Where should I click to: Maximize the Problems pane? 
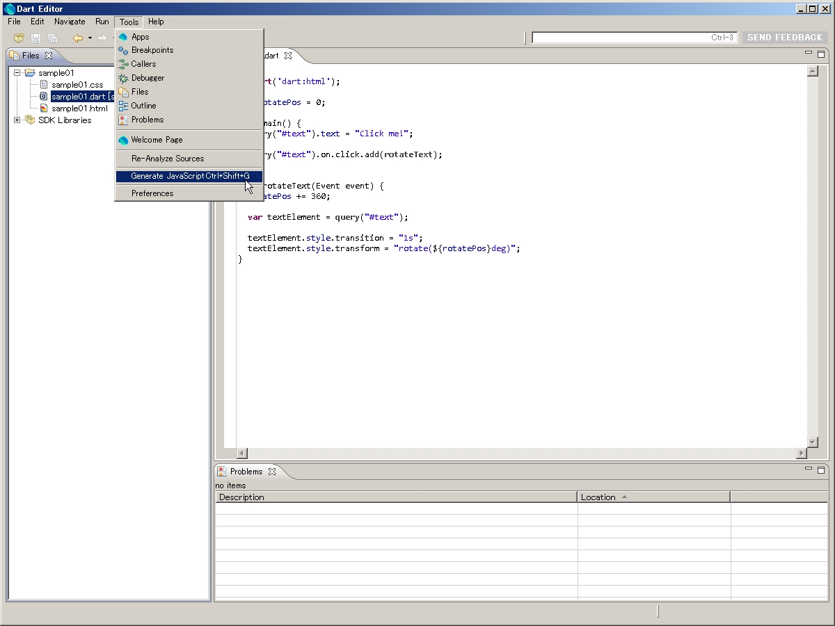coord(821,470)
